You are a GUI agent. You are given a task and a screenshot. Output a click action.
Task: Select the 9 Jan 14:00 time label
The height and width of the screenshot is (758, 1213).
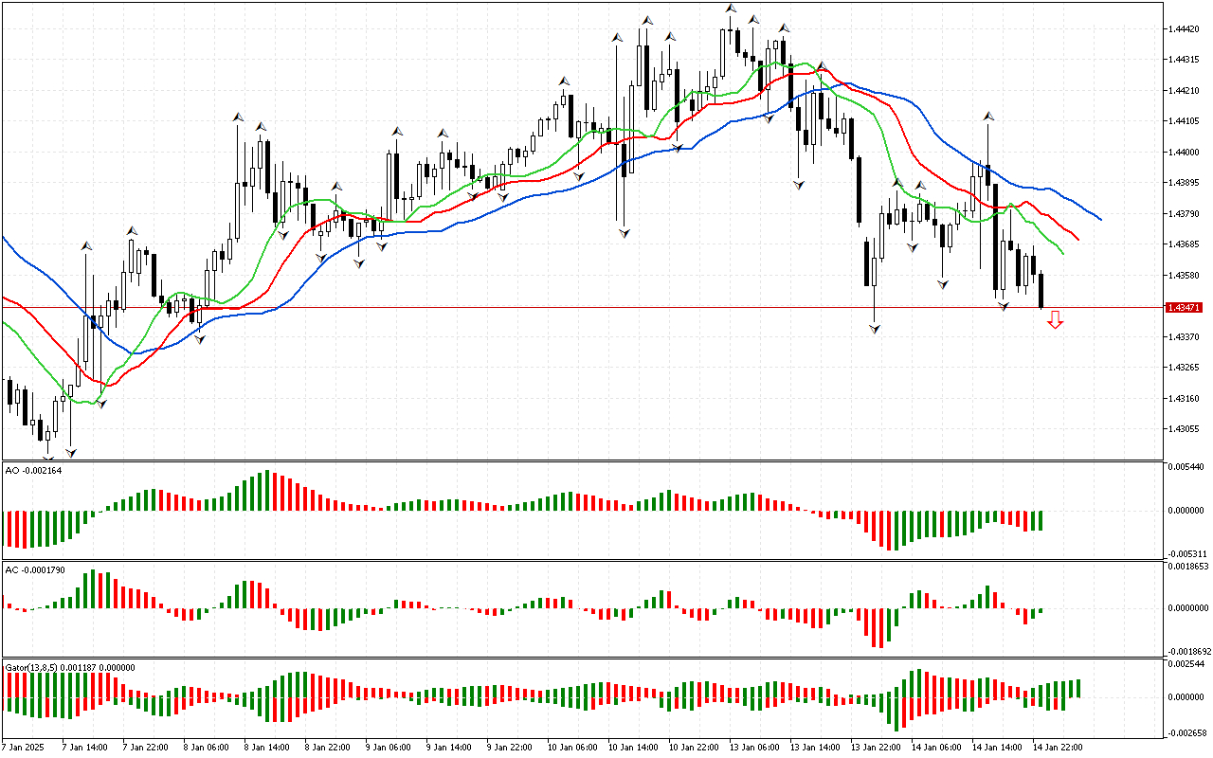pyautogui.click(x=448, y=748)
